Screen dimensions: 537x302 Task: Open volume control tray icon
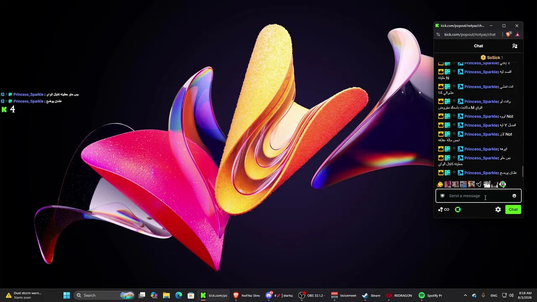[511, 295]
